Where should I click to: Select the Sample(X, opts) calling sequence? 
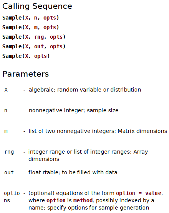tap(26, 56)
